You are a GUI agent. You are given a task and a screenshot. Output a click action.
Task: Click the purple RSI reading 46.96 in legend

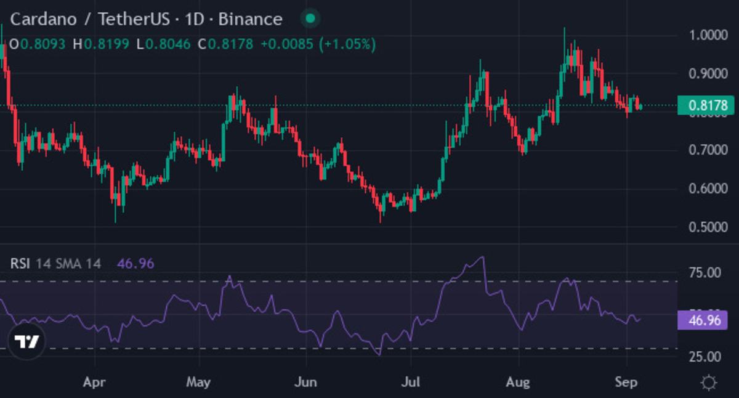point(135,264)
